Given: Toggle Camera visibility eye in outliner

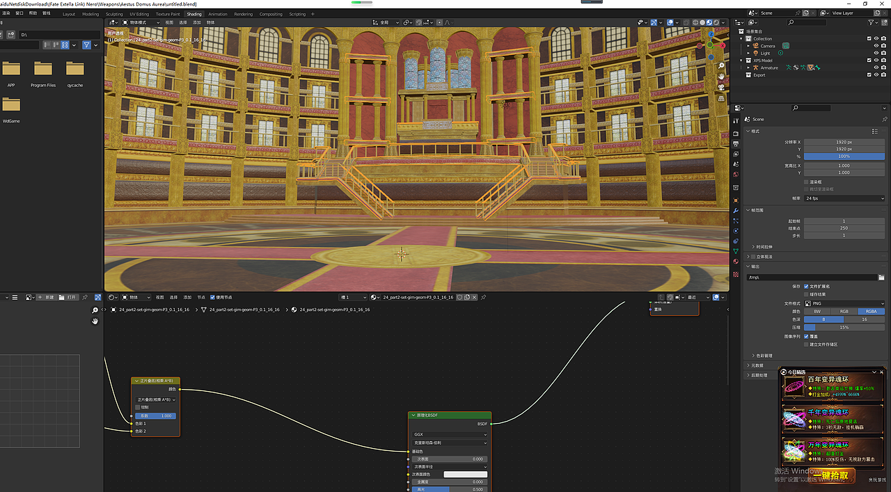Looking at the screenshot, I should point(876,46).
